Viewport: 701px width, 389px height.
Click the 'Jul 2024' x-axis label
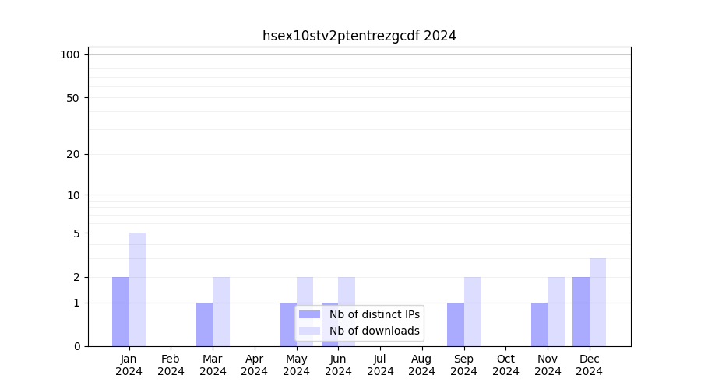point(380,365)
